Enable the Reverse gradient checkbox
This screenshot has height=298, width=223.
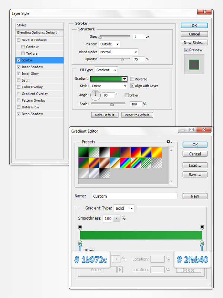pos(132,79)
